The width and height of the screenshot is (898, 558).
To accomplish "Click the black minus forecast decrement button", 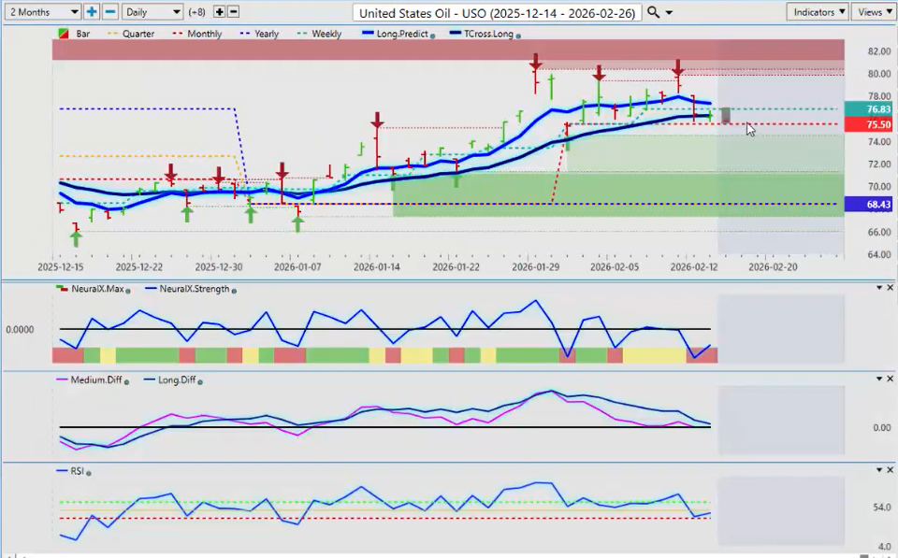I will [233, 12].
